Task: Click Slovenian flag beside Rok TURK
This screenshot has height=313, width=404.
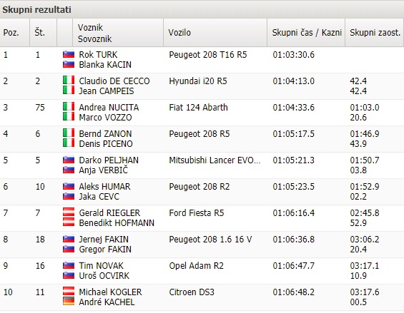Action: pyautogui.click(x=69, y=54)
